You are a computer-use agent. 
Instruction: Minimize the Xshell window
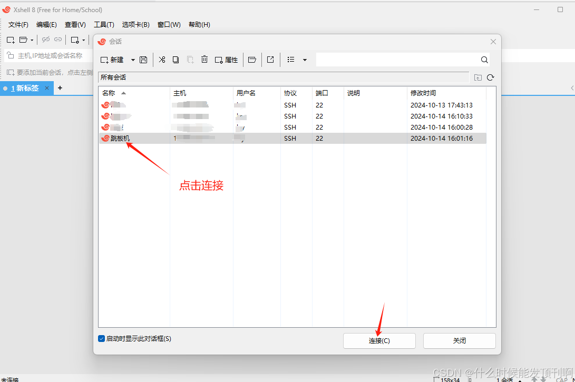[x=537, y=9]
